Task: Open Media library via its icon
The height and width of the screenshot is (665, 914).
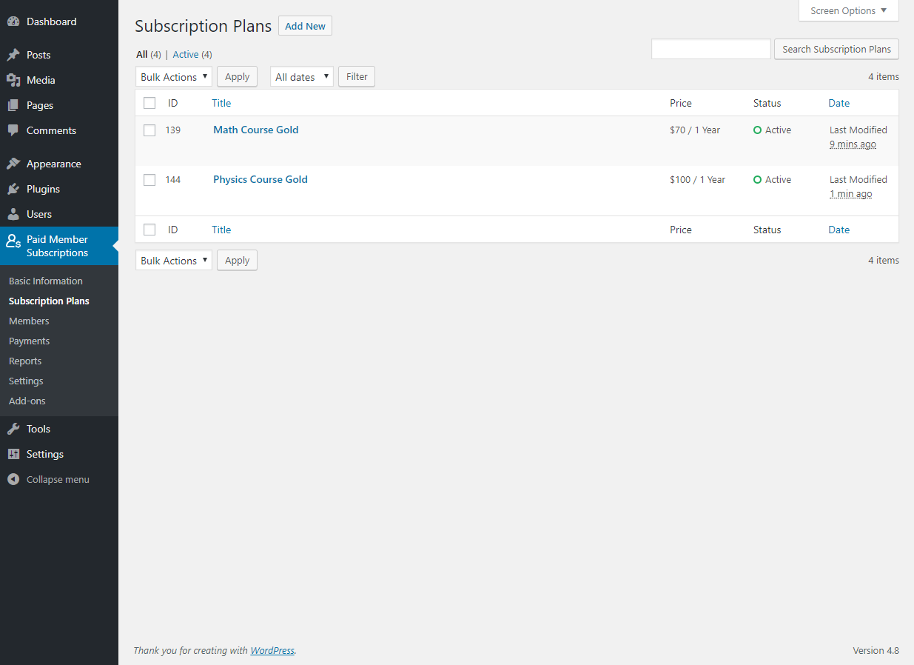Action: 15,79
